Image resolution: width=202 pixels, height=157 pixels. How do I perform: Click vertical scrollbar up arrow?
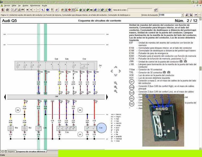coord(200,19)
